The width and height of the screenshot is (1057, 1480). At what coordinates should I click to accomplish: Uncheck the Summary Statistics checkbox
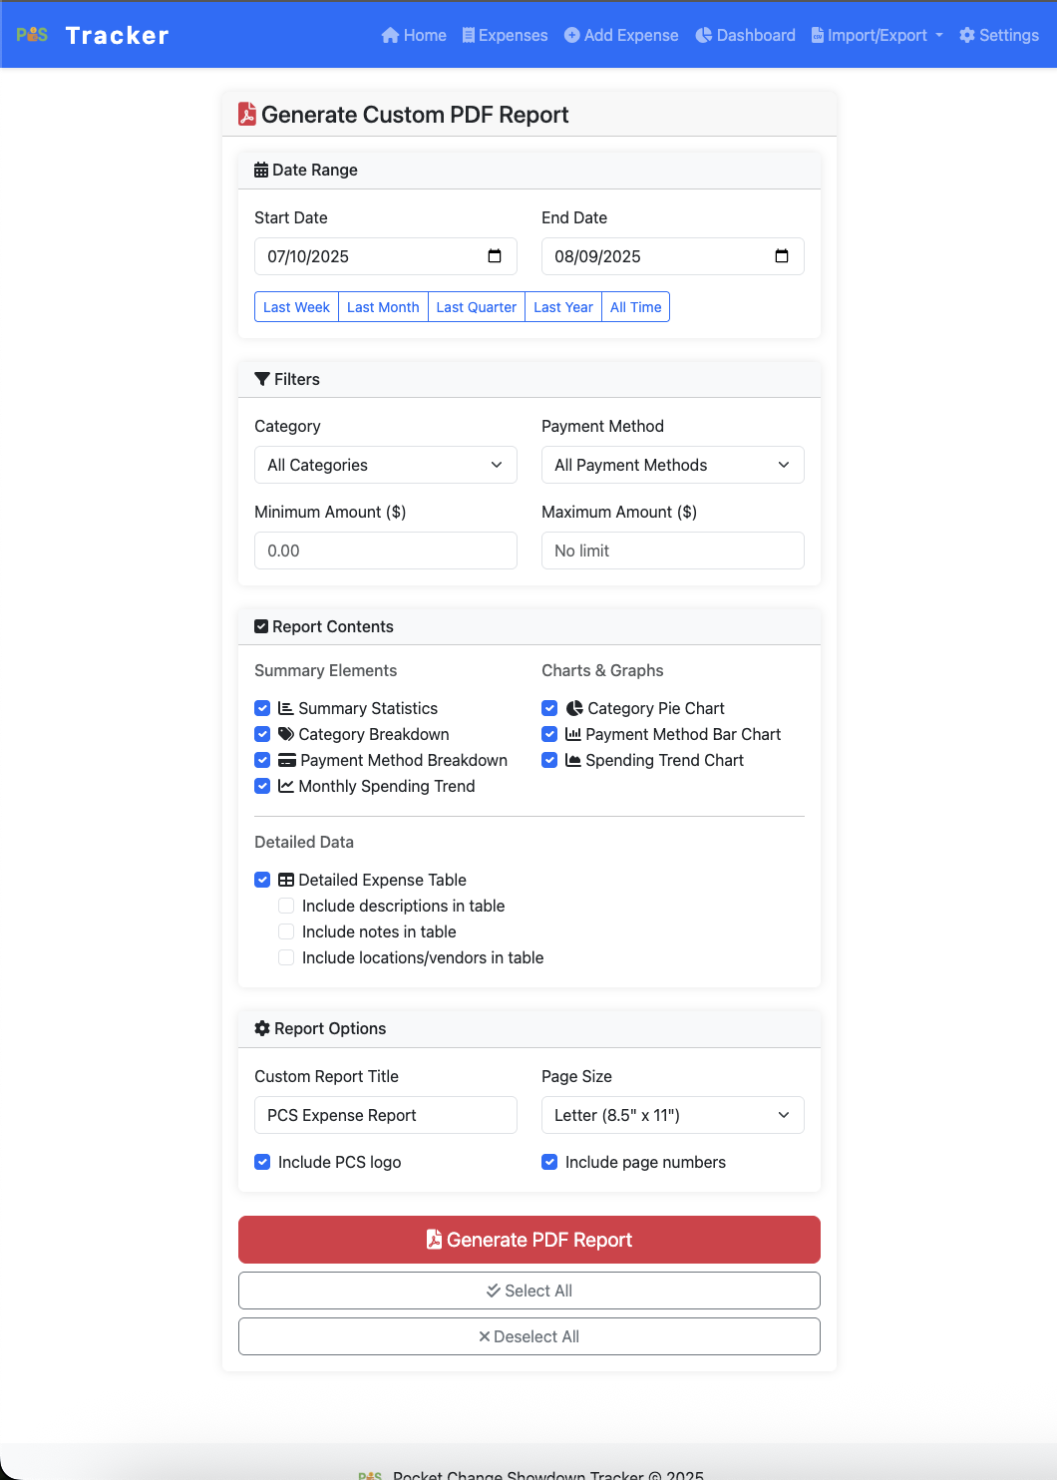[262, 708]
